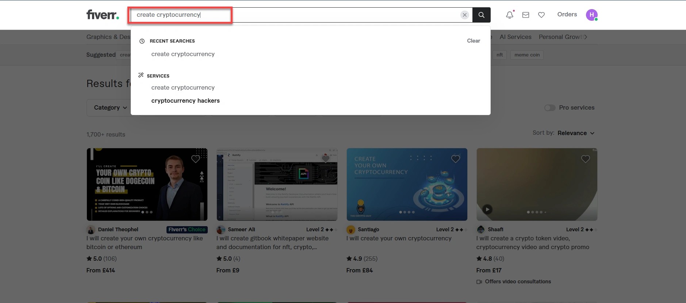686x303 pixels.
Task: Favorite Sameer Ali's gig with the heart
Action: (326, 159)
